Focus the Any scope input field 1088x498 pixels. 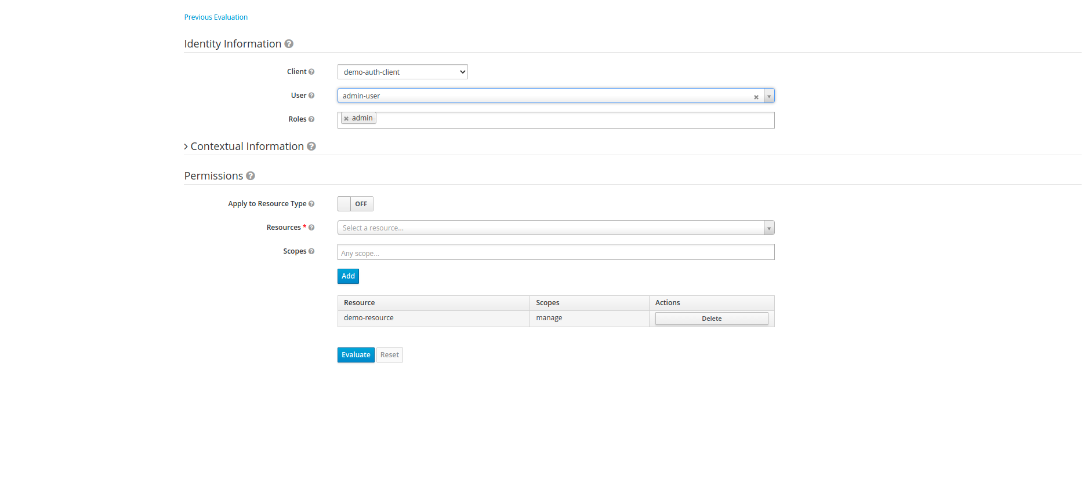pos(556,253)
